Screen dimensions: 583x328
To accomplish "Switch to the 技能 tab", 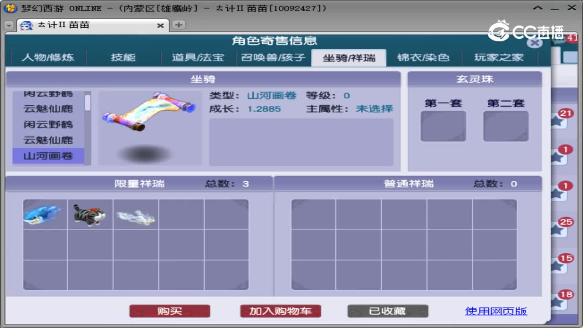I will point(123,57).
